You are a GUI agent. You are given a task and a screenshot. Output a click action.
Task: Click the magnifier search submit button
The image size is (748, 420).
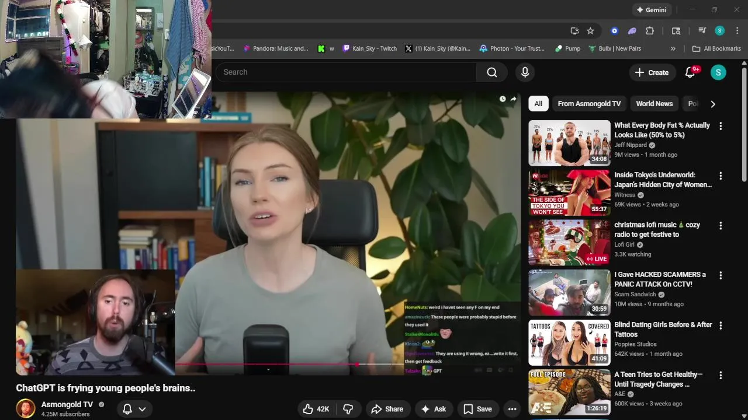492,72
